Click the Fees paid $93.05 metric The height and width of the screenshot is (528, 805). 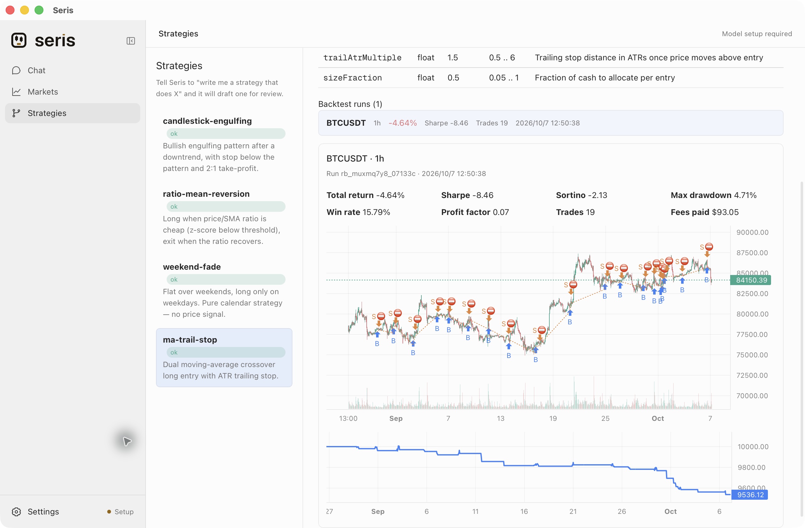click(705, 212)
